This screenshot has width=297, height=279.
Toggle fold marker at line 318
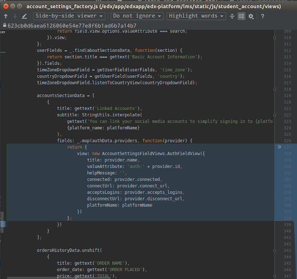pos(275,89)
